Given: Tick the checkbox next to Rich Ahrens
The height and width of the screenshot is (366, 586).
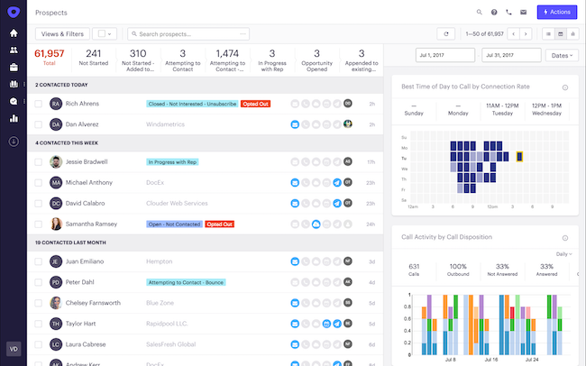Looking at the screenshot, I should (x=39, y=104).
